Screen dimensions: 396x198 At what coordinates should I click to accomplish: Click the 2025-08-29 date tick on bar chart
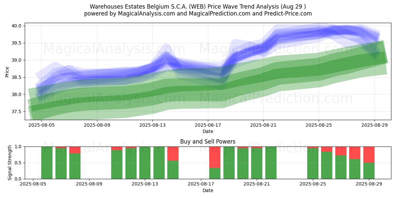(x=369, y=184)
